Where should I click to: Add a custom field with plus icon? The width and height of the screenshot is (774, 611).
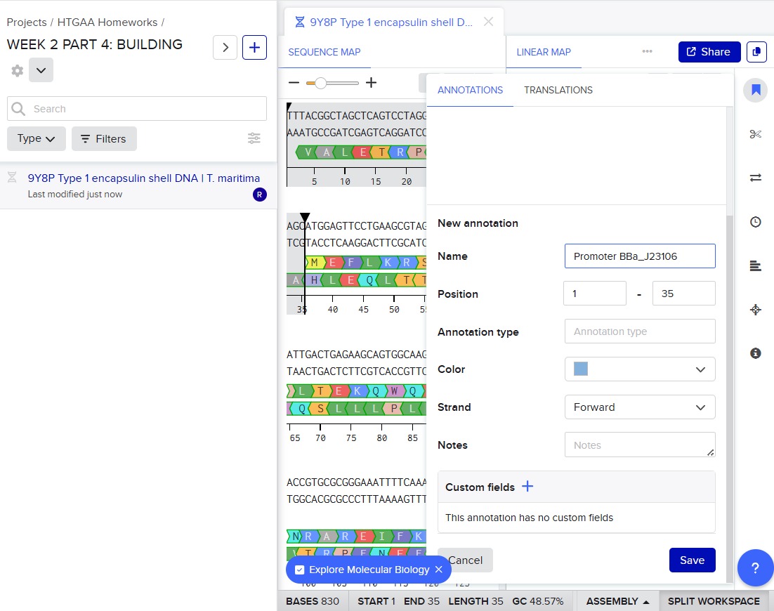click(527, 487)
